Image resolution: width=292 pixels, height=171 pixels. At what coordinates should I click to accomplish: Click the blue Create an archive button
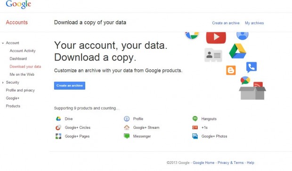[x=70, y=85]
